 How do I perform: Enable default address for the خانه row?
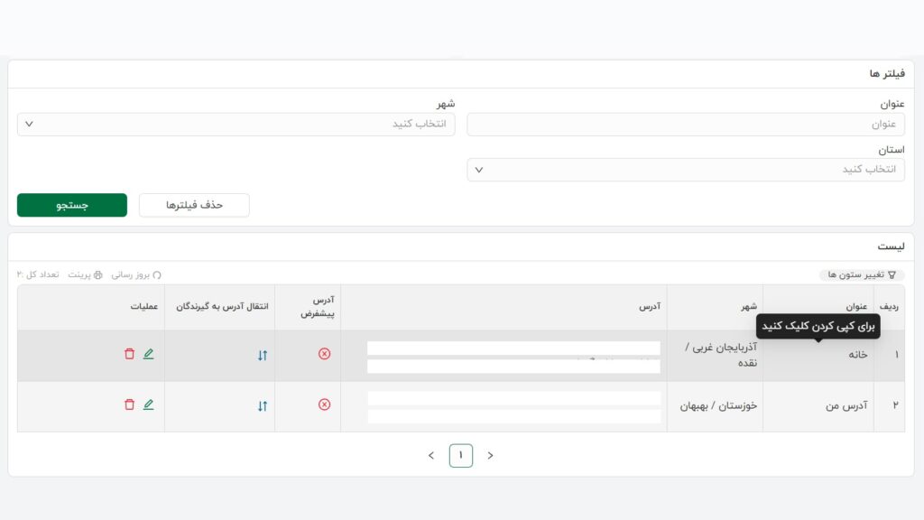point(323,355)
